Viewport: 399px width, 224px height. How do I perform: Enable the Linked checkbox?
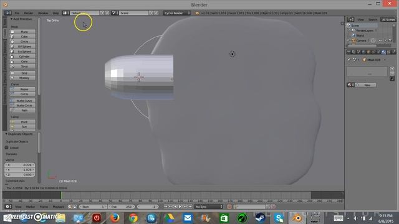coord(7,147)
